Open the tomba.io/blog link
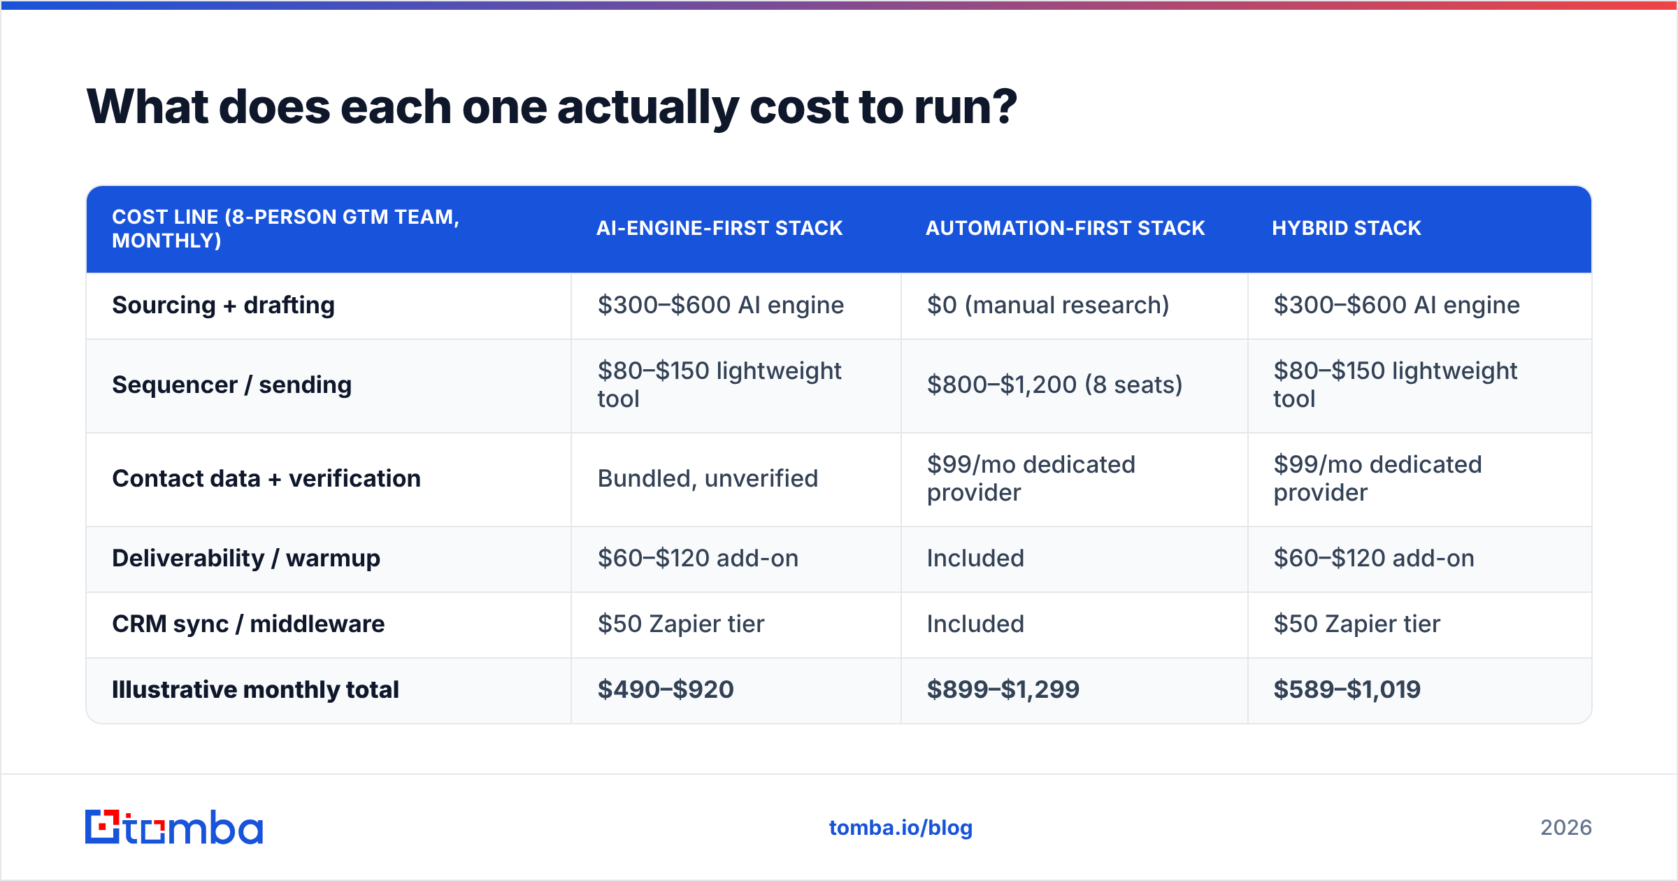The width and height of the screenshot is (1678, 881). point(901,828)
